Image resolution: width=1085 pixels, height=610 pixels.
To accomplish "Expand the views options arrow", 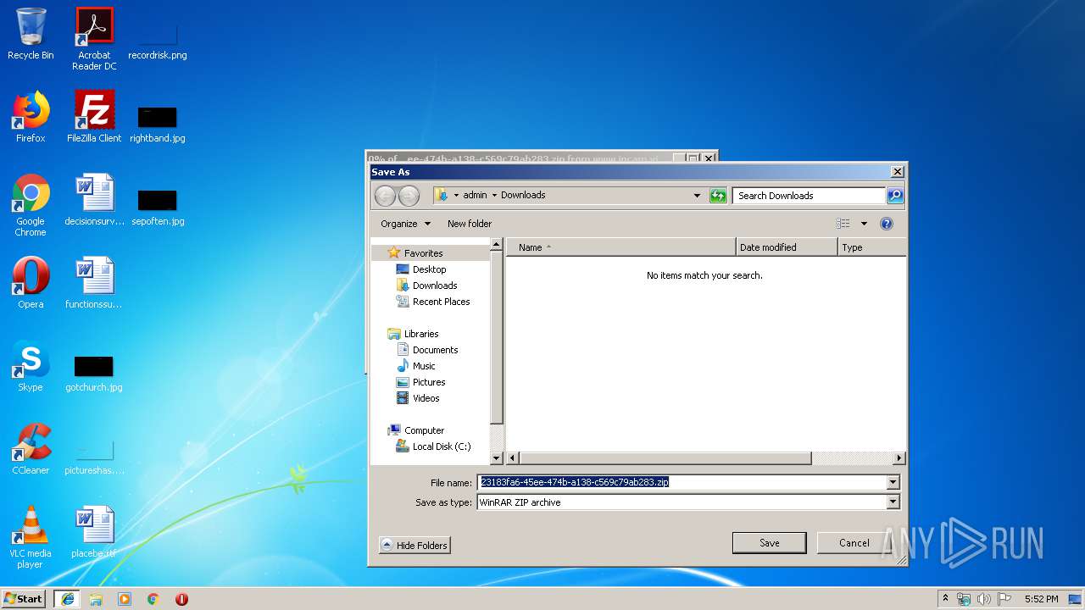I will coord(864,224).
